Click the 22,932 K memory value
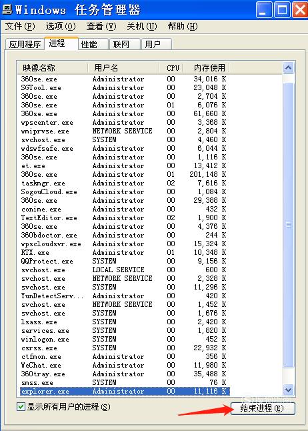 (209, 348)
